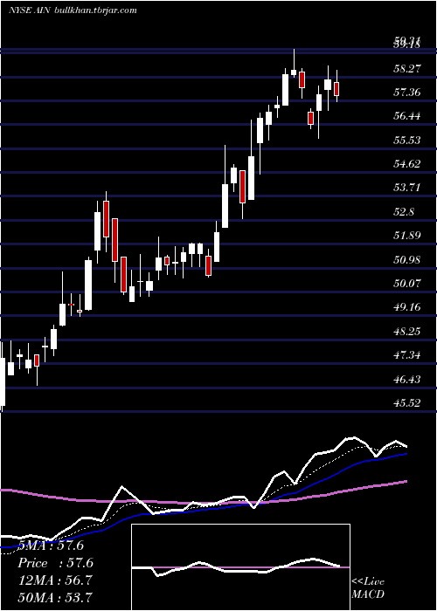437x611 pixels.
Task: Select the 55.53 price level label
Action: [x=407, y=140]
